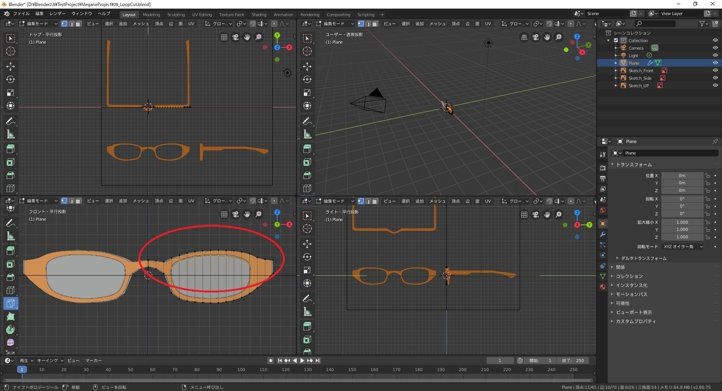
Task: Play the animation in timeline
Action: pyautogui.click(x=302, y=360)
